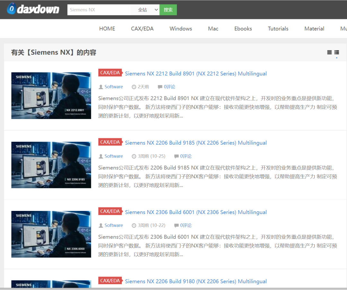The height and width of the screenshot is (290, 347).
Task: Click the CAX/EDA tag on NX 2206 Build 9180 post
Action: [x=110, y=280]
